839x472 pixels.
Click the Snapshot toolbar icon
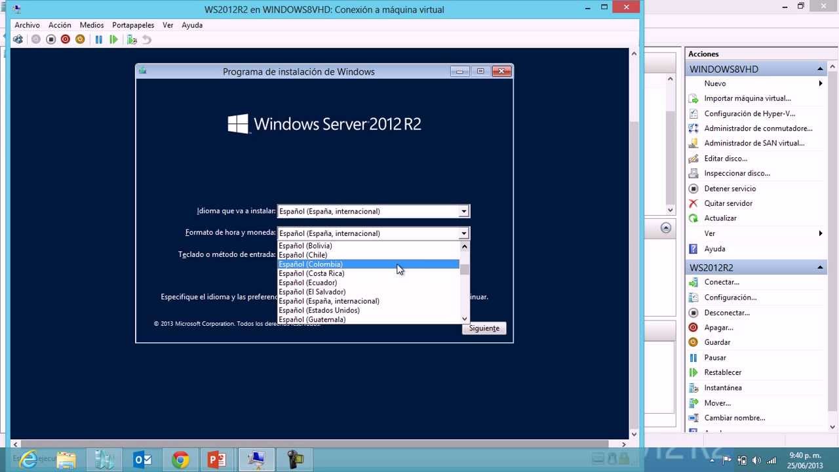coord(132,39)
